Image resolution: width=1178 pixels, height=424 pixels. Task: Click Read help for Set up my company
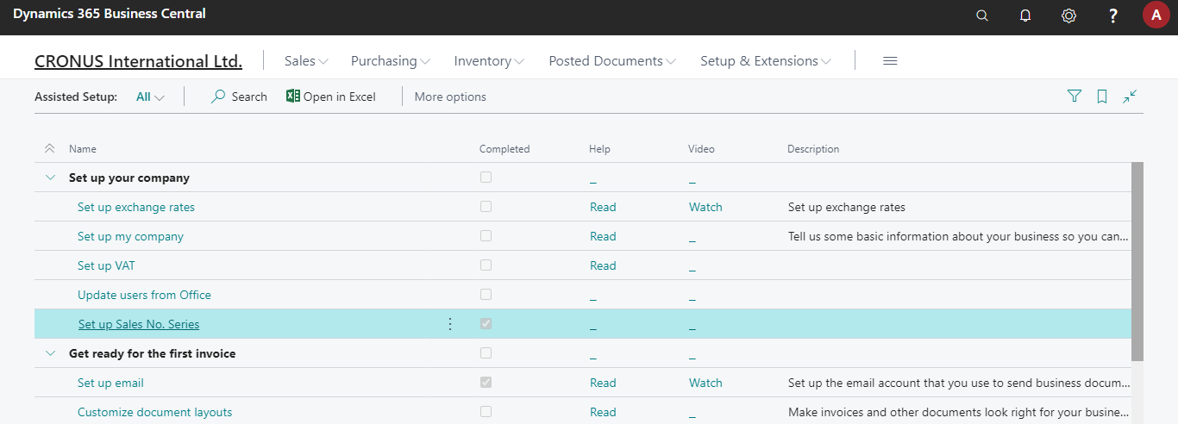point(603,236)
